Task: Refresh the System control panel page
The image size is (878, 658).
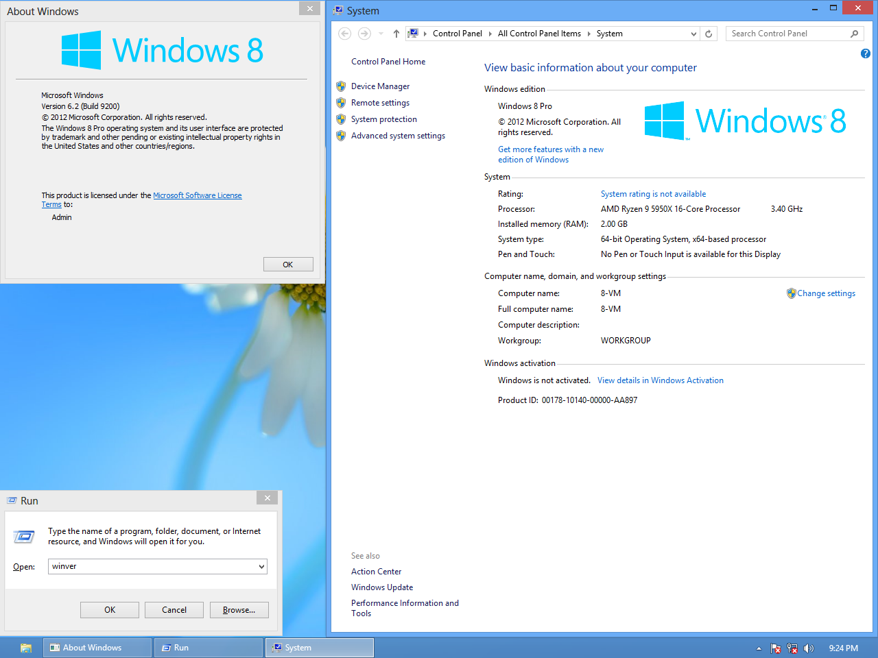Action: [709, 34]
